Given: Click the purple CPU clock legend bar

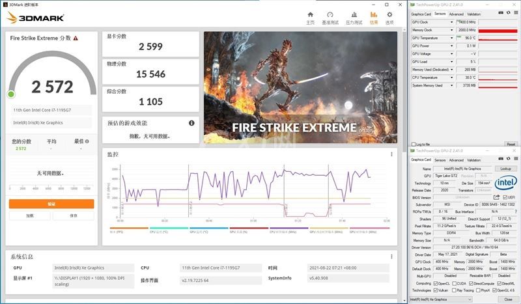Looking at the screenshot, I should click(289, 228).
